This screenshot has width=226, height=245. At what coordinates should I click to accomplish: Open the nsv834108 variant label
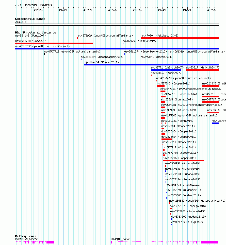217,110
